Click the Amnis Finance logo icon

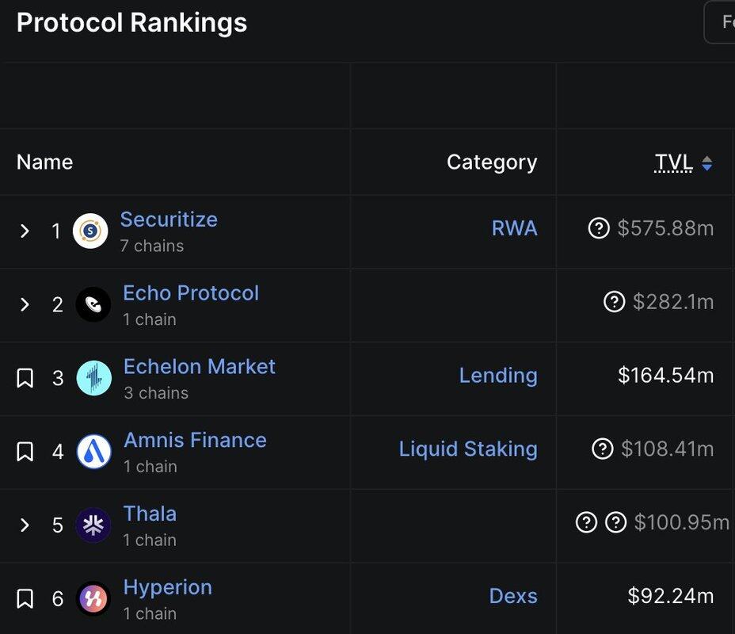pyautogui.click(x=94, y=452)
